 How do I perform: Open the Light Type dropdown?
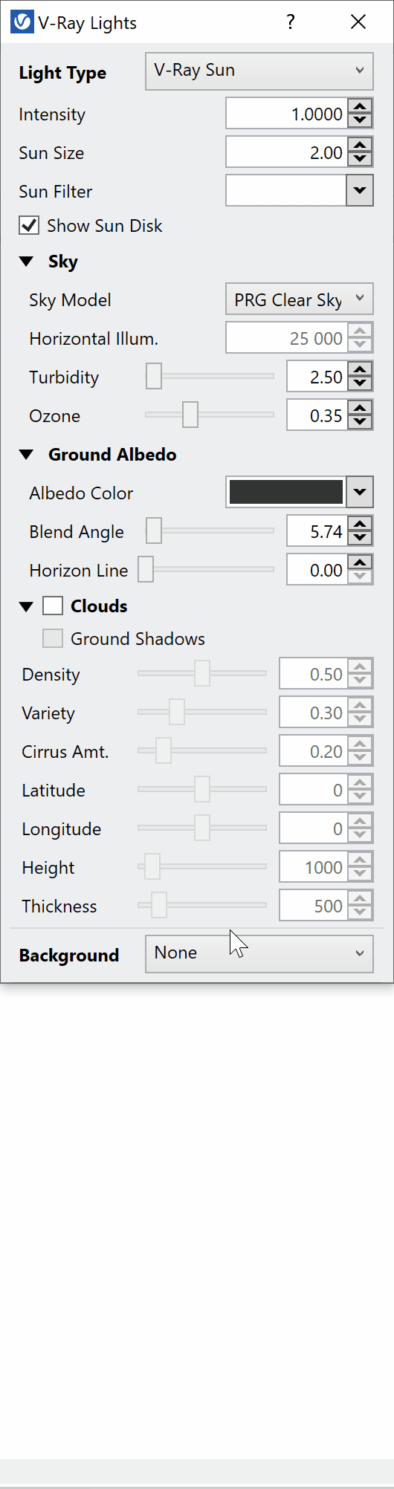coord(259,71)
